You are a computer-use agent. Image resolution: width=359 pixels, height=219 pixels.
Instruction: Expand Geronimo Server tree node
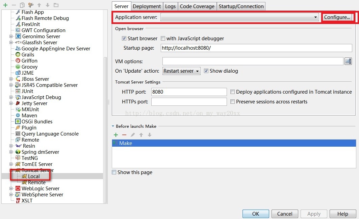click(11, 36)
